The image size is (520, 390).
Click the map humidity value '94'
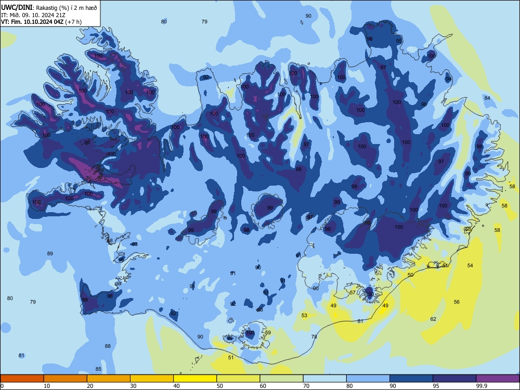point(449,79)
